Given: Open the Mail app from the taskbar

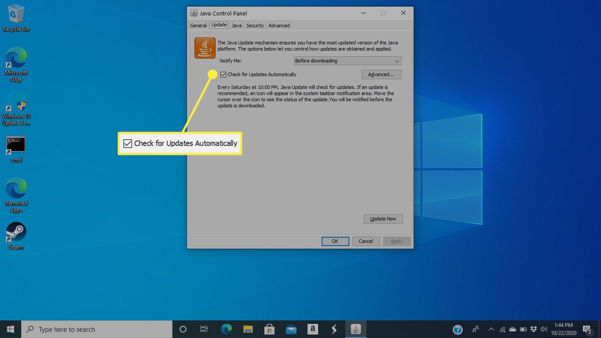Looking at the screenshot, I should (x=291, y=329).
